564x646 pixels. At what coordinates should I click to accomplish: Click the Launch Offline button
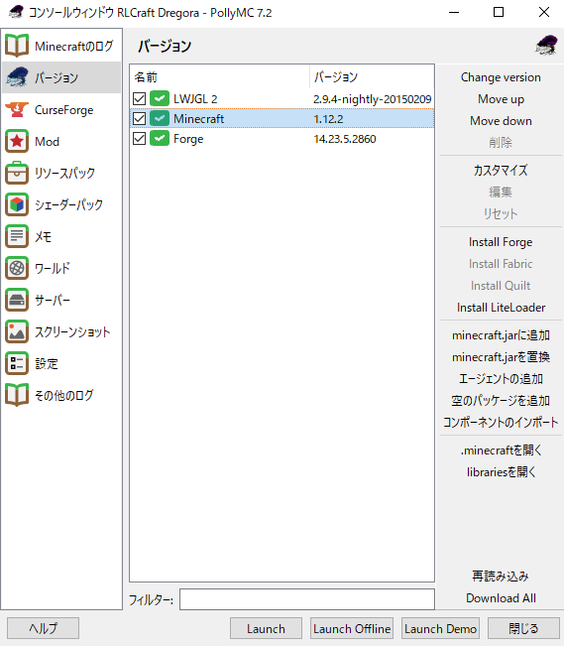(x=352, y=628)
